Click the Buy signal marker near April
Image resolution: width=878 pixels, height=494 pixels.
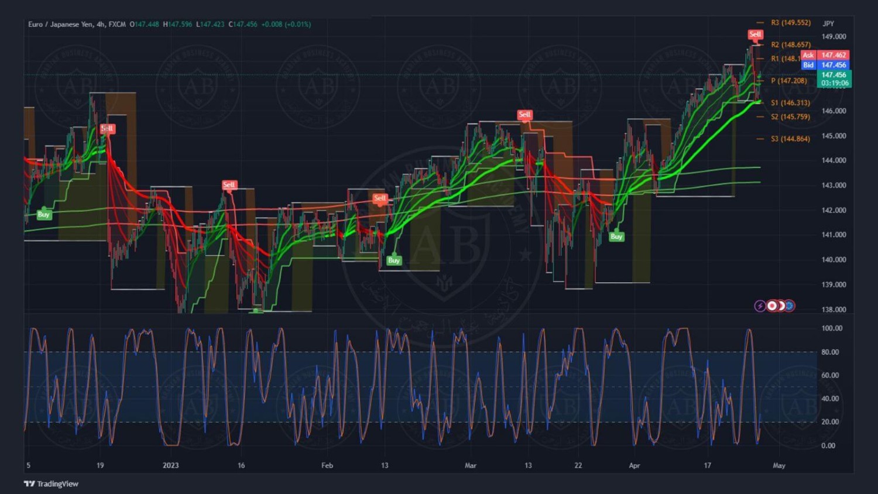616,236
